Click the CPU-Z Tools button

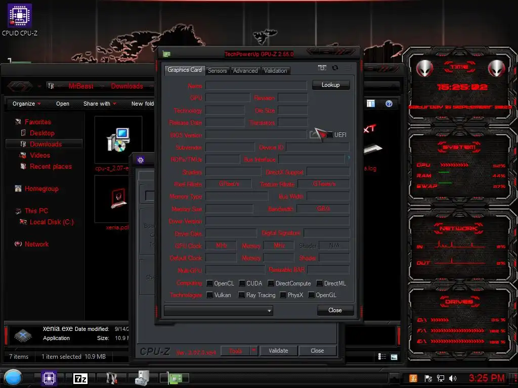point(236,351)
